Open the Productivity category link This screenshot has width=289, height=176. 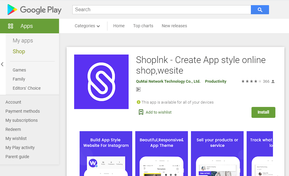pos(216,81)
